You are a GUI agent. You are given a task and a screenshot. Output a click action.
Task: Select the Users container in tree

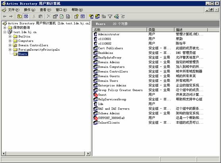[23, 54]
